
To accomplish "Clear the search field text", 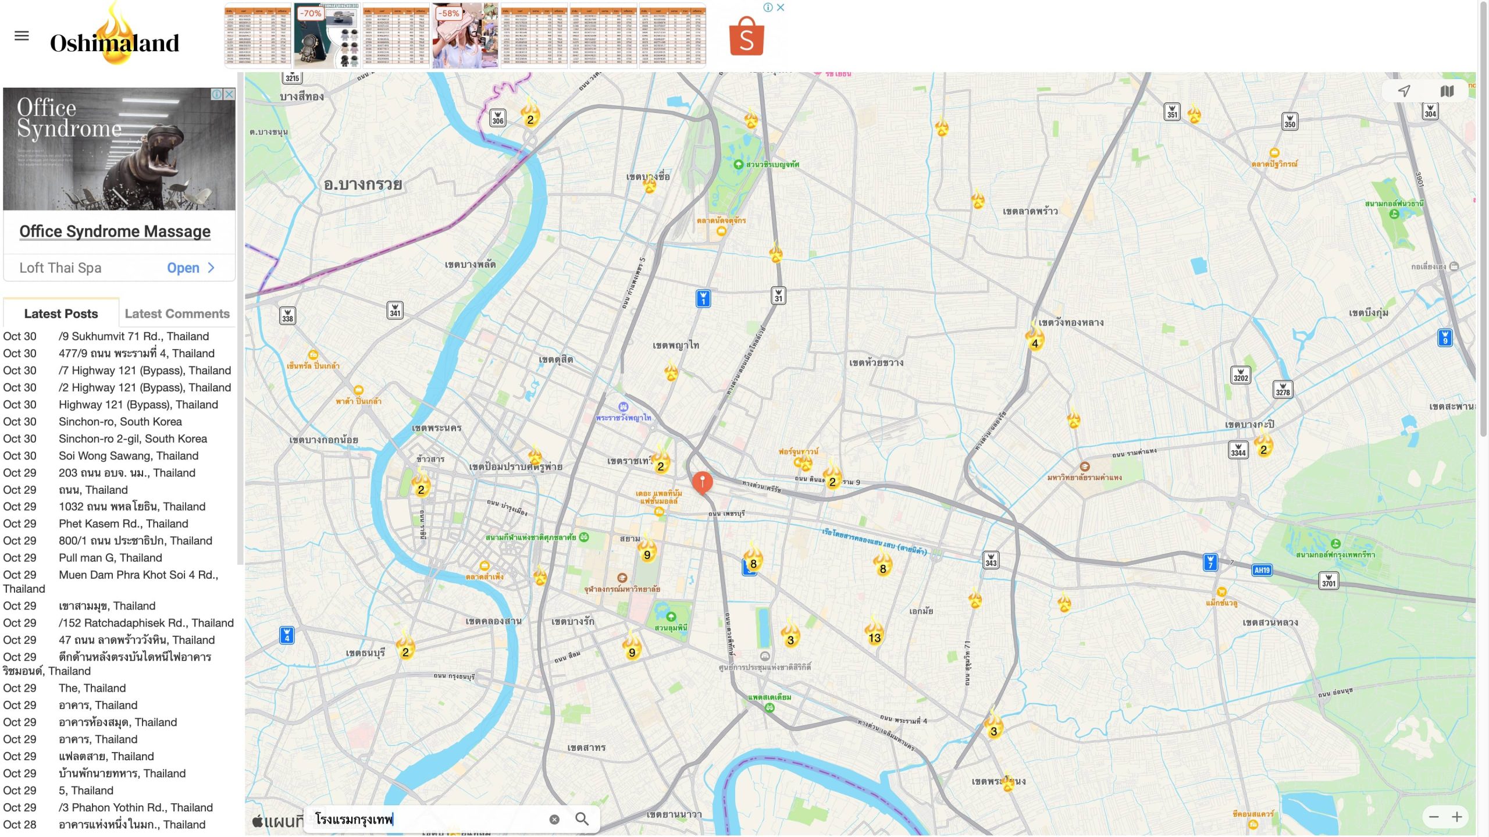I will click(x=554, y=819).
